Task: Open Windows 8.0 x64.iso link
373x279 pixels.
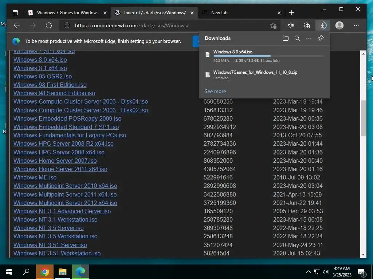Action: 40,60
